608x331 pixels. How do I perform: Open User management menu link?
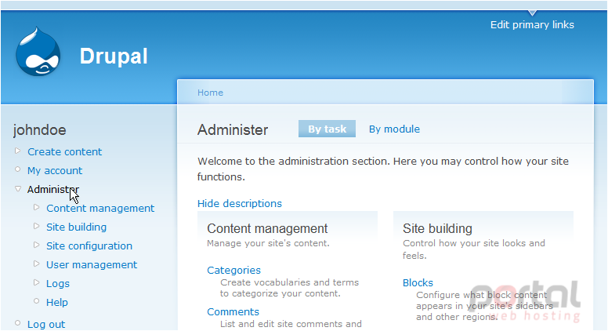tap(92, 264)
